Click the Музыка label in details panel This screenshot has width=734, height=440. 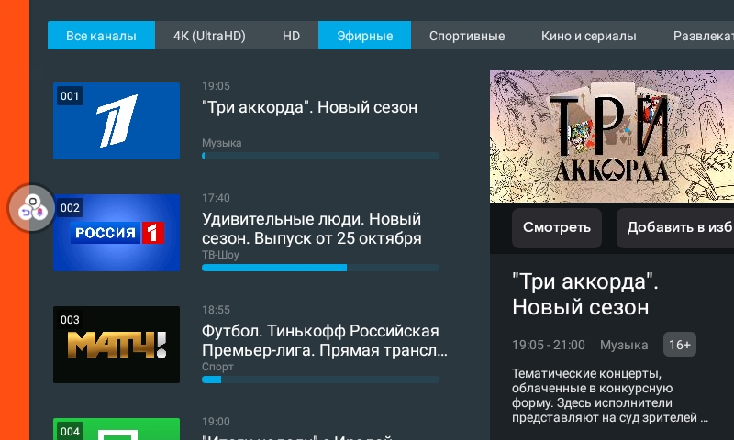point(624,345)
